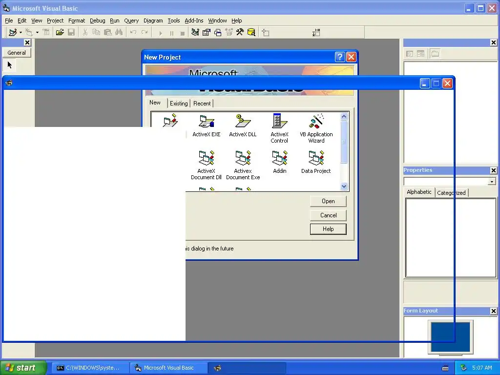Click the Save Project floppy disk icon

tap(71, 32)
